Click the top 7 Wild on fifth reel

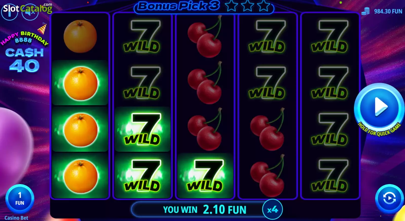[330, 36]
